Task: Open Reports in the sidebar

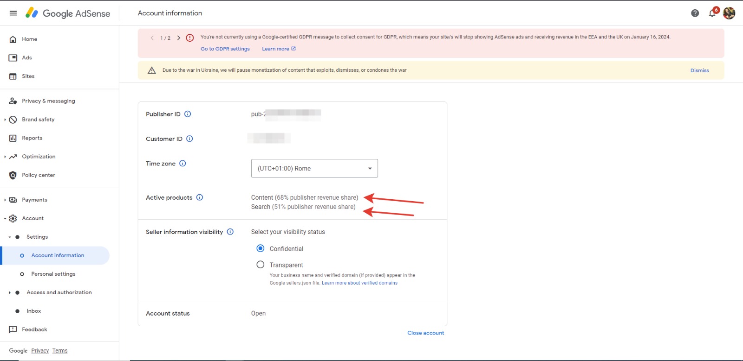Action: [32, 138]
